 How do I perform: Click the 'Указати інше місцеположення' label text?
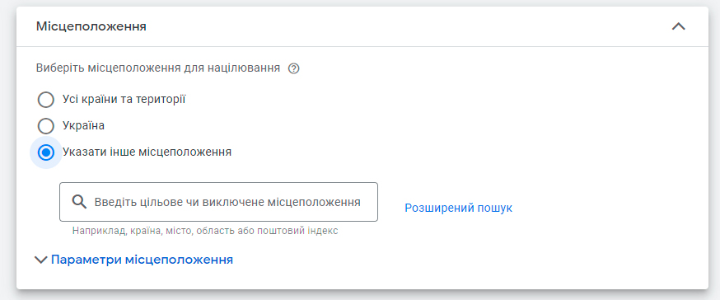[x=147, y=152]
